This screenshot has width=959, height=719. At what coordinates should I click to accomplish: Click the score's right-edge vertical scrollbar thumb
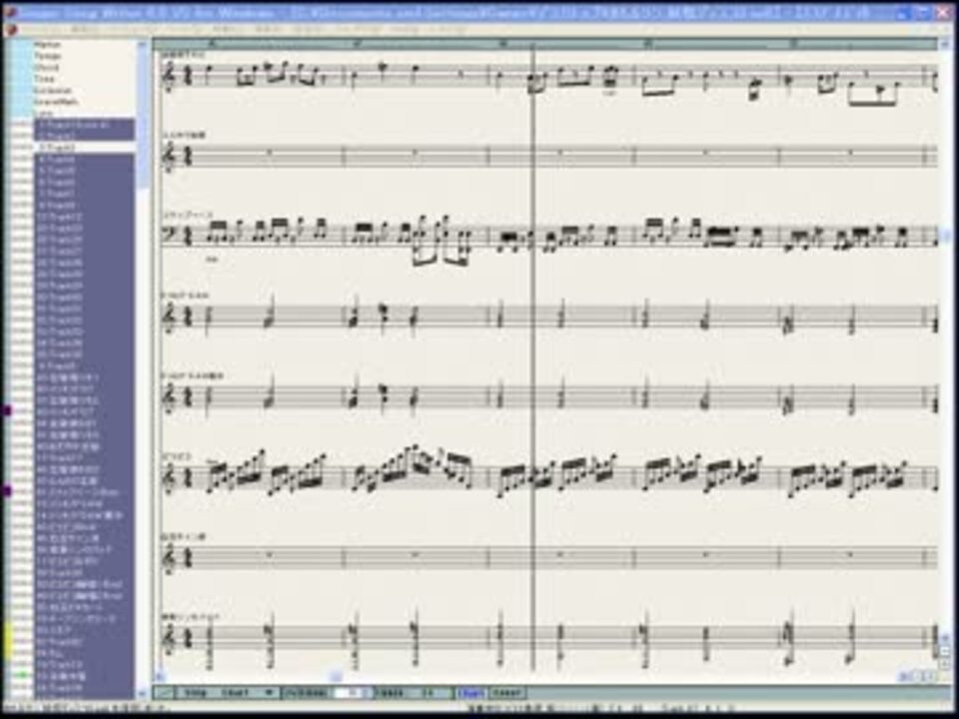(947, 234)
